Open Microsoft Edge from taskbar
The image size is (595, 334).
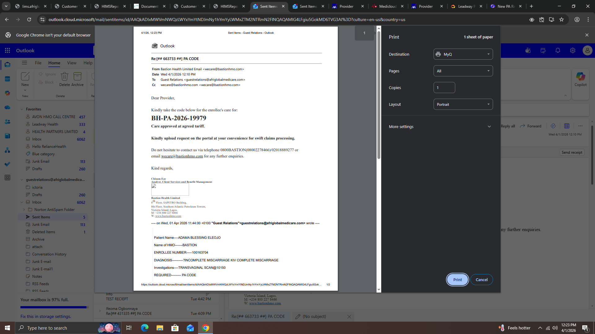(x=145, y=328)
